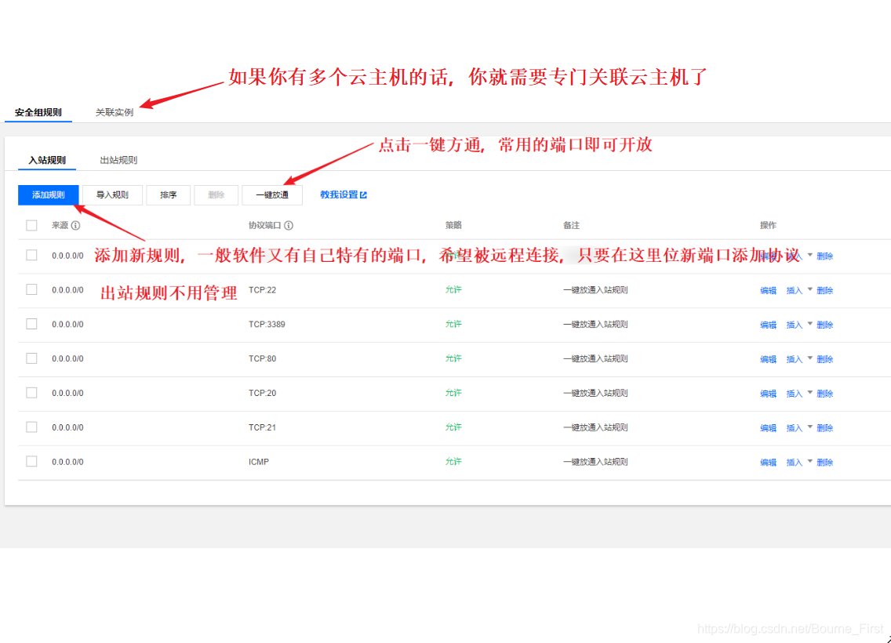The image size is (891, 643).
Task: Expand the 插入 dropdown arrow in ICMP row
Action: click(x=809, y=461)
